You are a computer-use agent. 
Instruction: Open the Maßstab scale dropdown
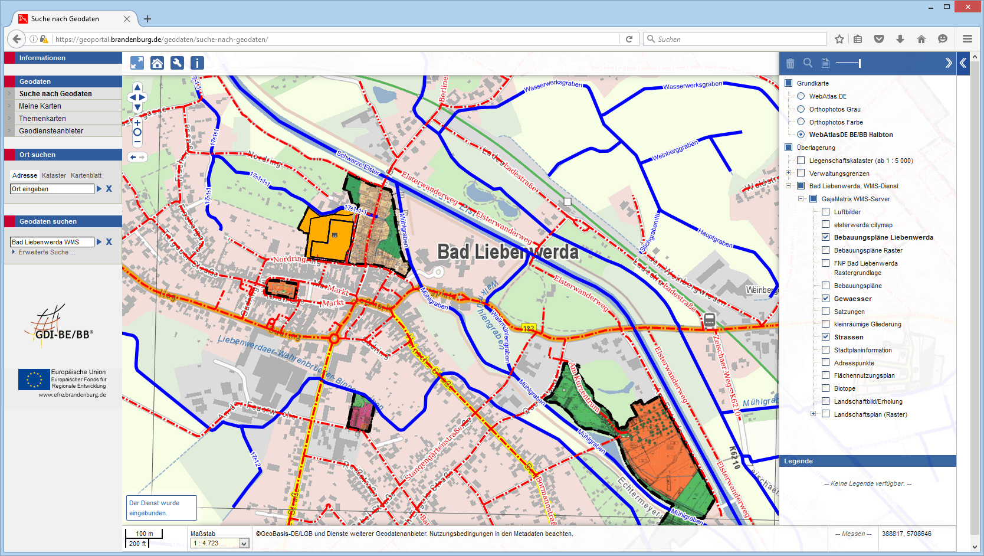[x=244, y=544]
